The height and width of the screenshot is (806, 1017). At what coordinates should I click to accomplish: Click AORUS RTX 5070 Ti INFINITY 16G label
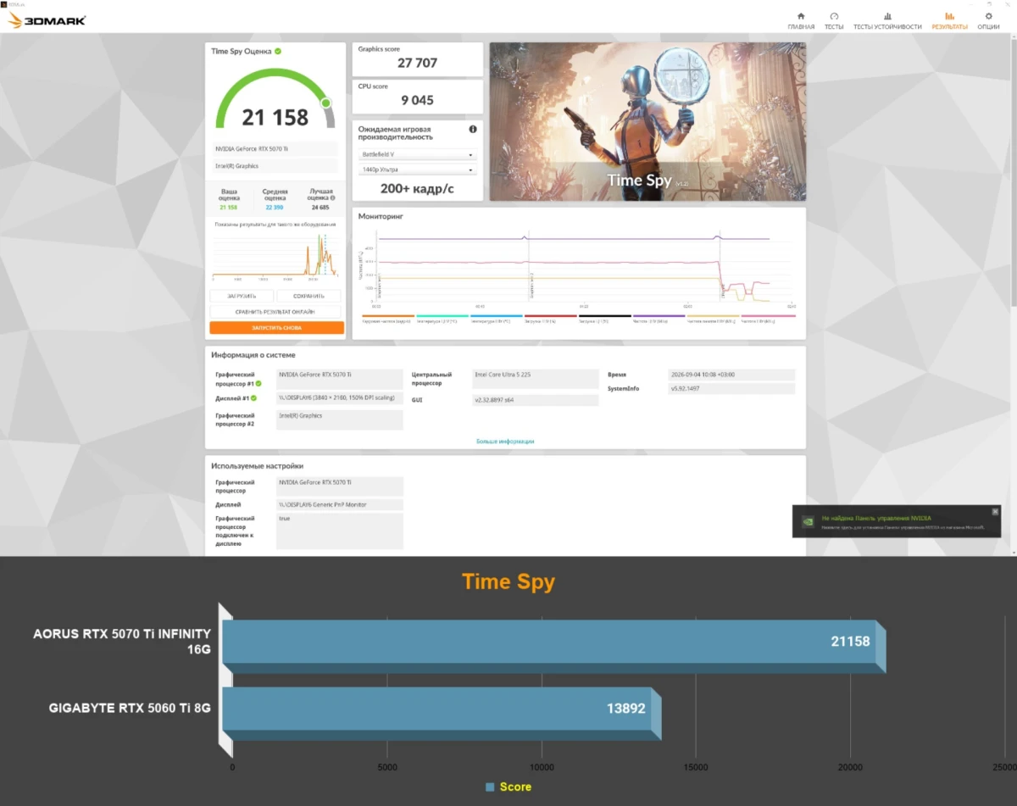coord(121,641)
